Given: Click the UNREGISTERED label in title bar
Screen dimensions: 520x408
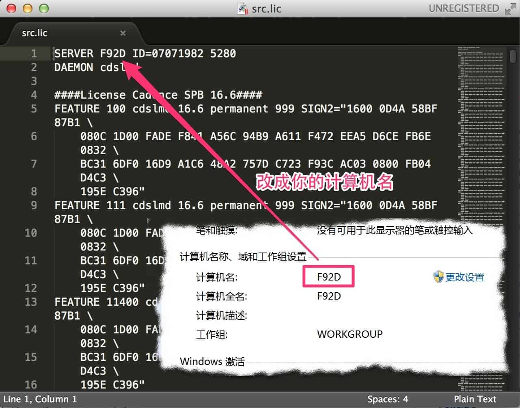Looking at the screenshot, I should point(464,9).
